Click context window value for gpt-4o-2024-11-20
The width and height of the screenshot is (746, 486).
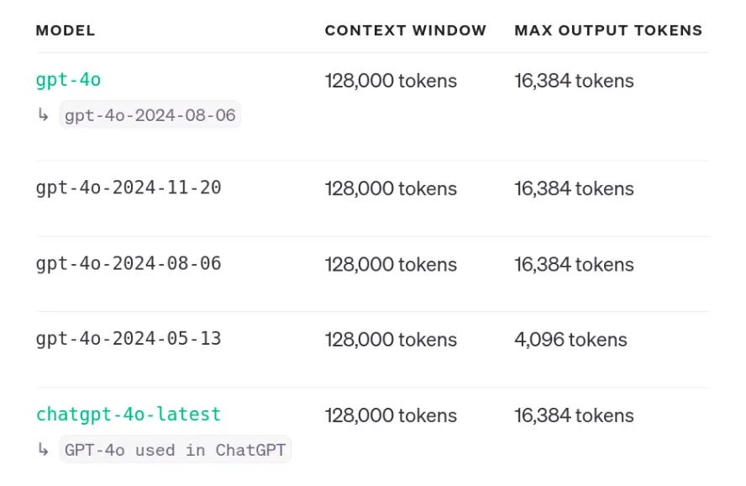(391, 188)
